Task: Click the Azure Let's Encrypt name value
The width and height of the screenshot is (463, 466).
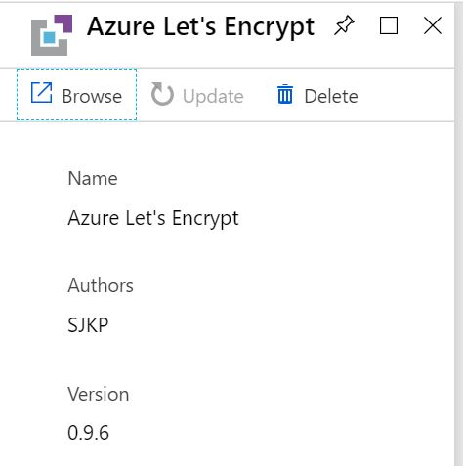Action: [x=153, y=218]
